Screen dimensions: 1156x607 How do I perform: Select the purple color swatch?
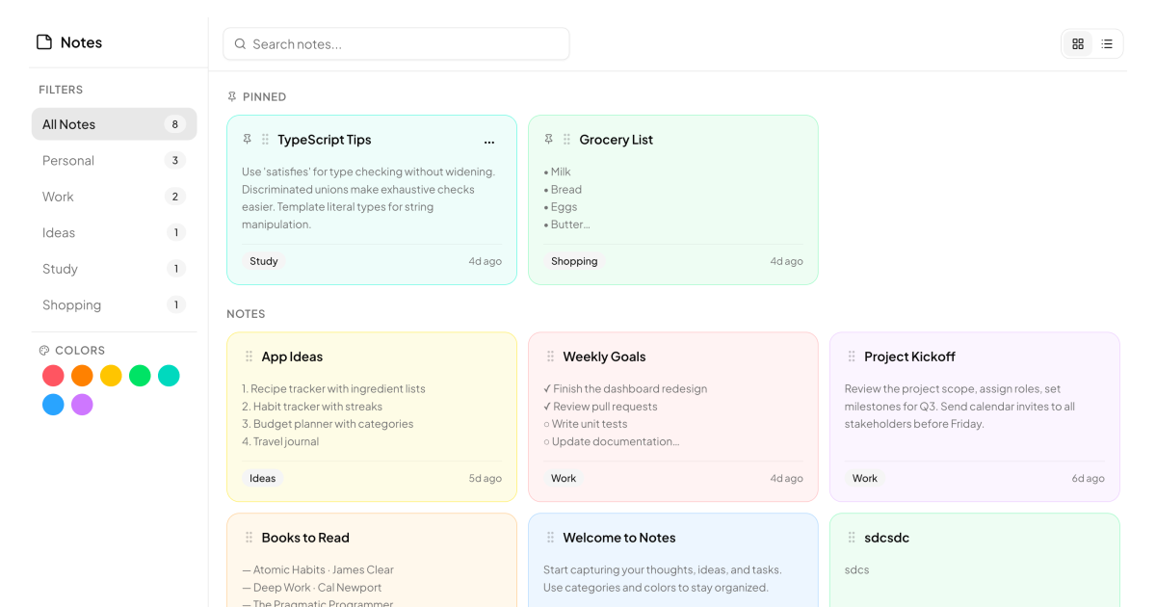(x=82, y=405)
